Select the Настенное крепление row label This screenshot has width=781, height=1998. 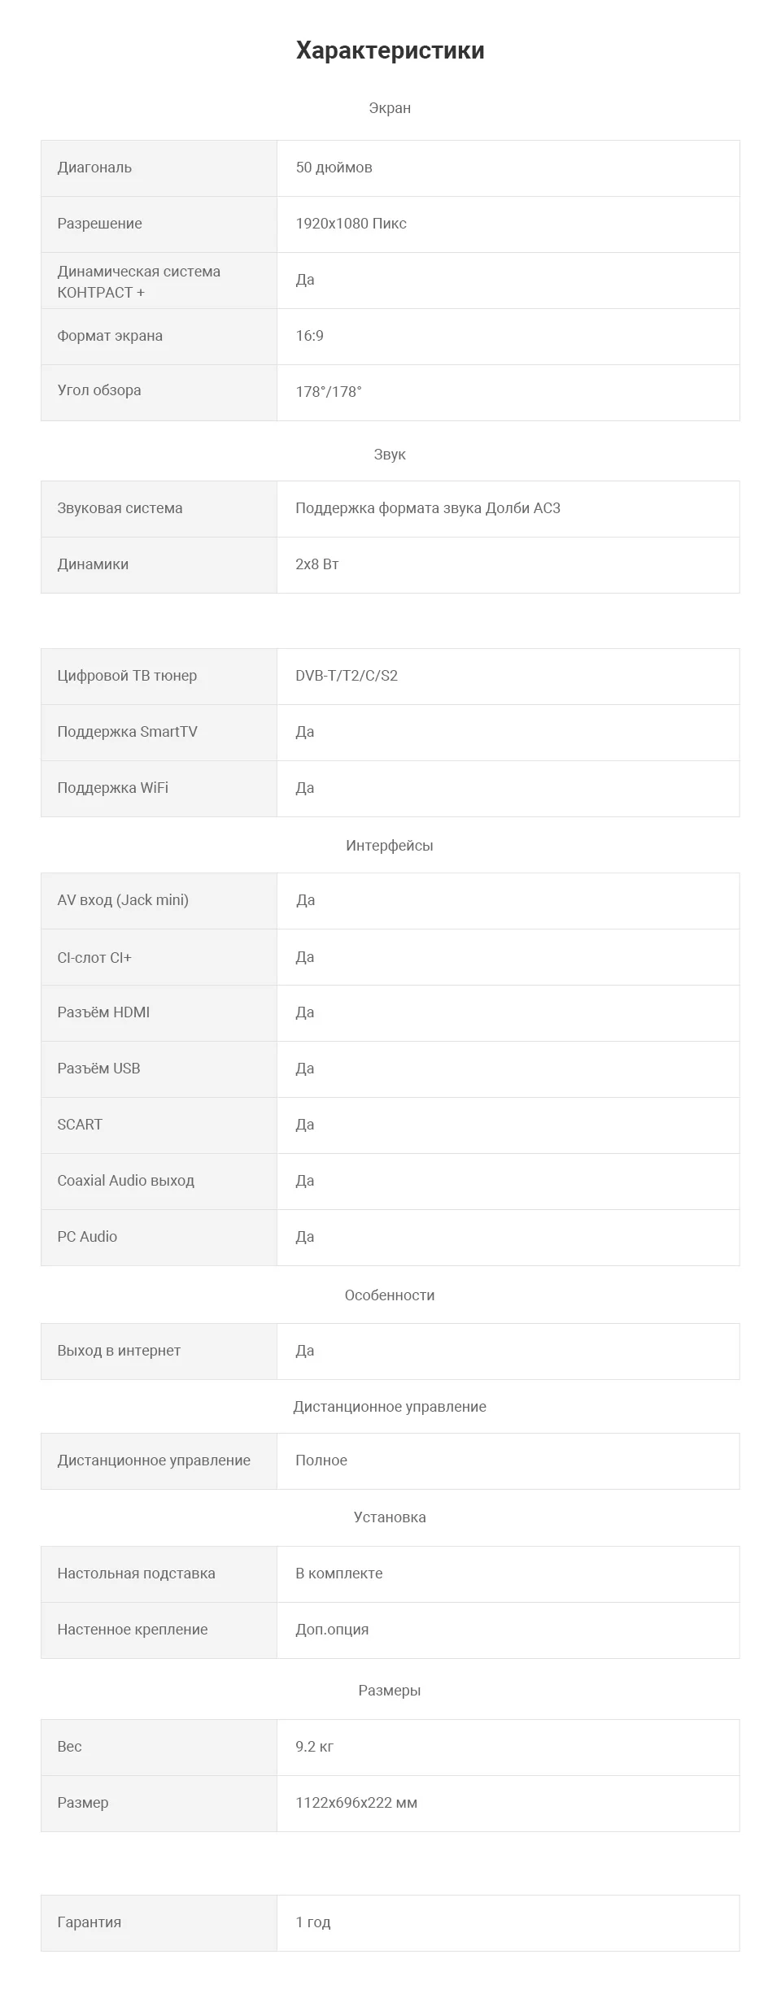[132, 1630]
